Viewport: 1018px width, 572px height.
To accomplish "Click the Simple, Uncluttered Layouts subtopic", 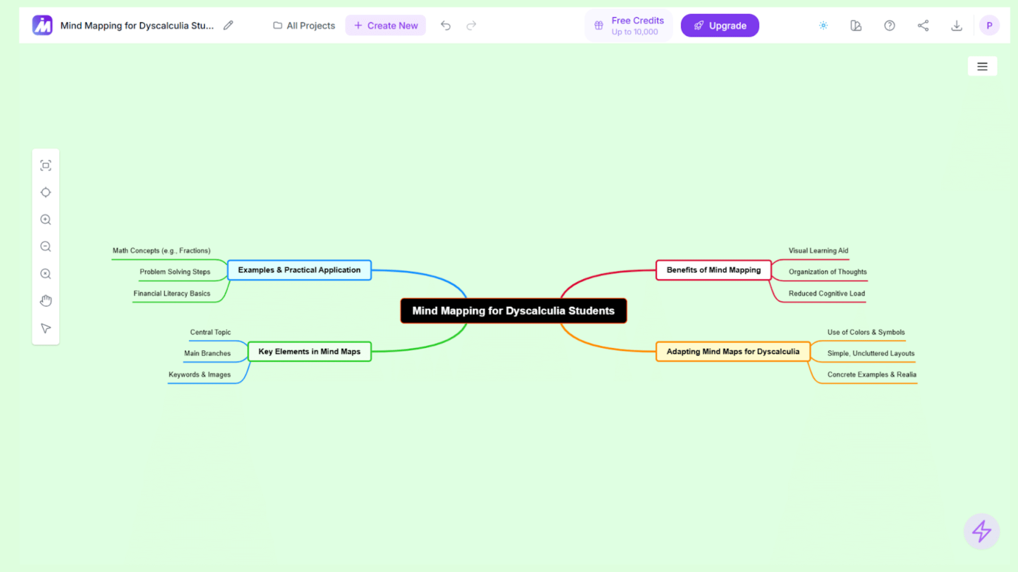I will tap(871, 353).
